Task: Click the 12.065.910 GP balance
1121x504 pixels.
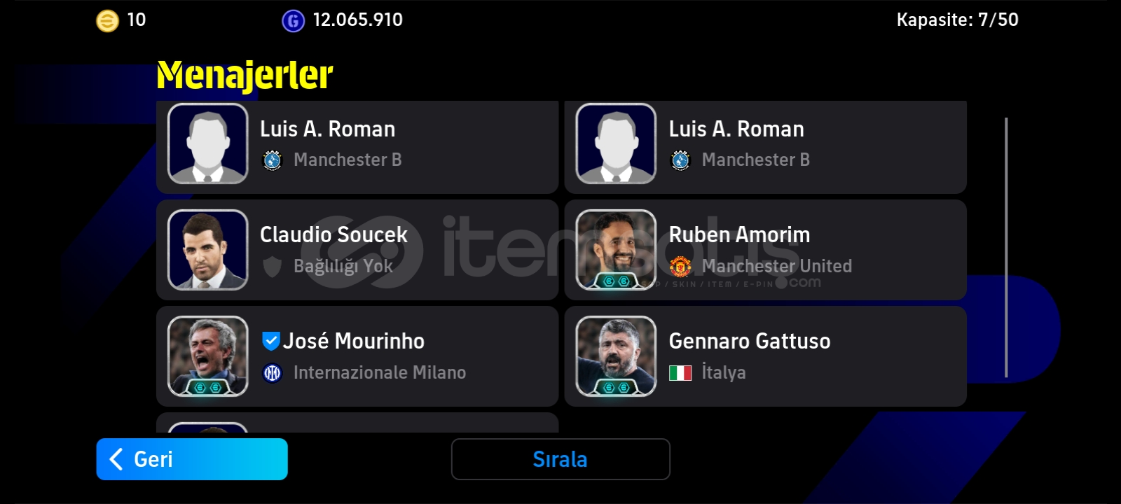Action: pyautogui.click(x=358, y=20)
